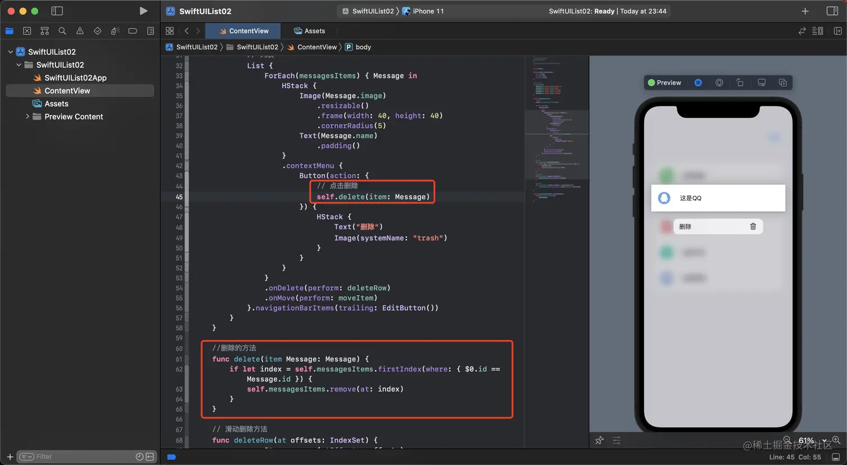Open the Symbol navigator

point(45,31)
